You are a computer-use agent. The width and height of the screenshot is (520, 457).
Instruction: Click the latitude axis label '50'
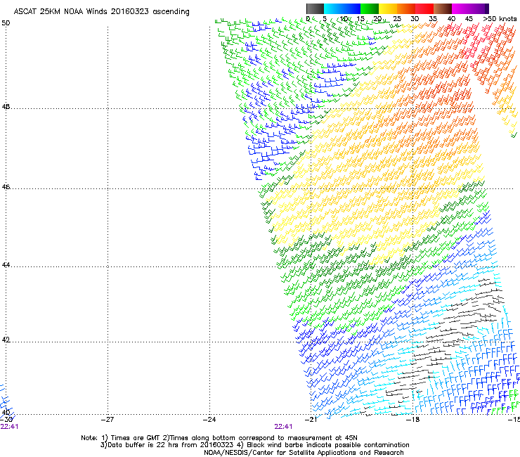click(x=6, y=23)
